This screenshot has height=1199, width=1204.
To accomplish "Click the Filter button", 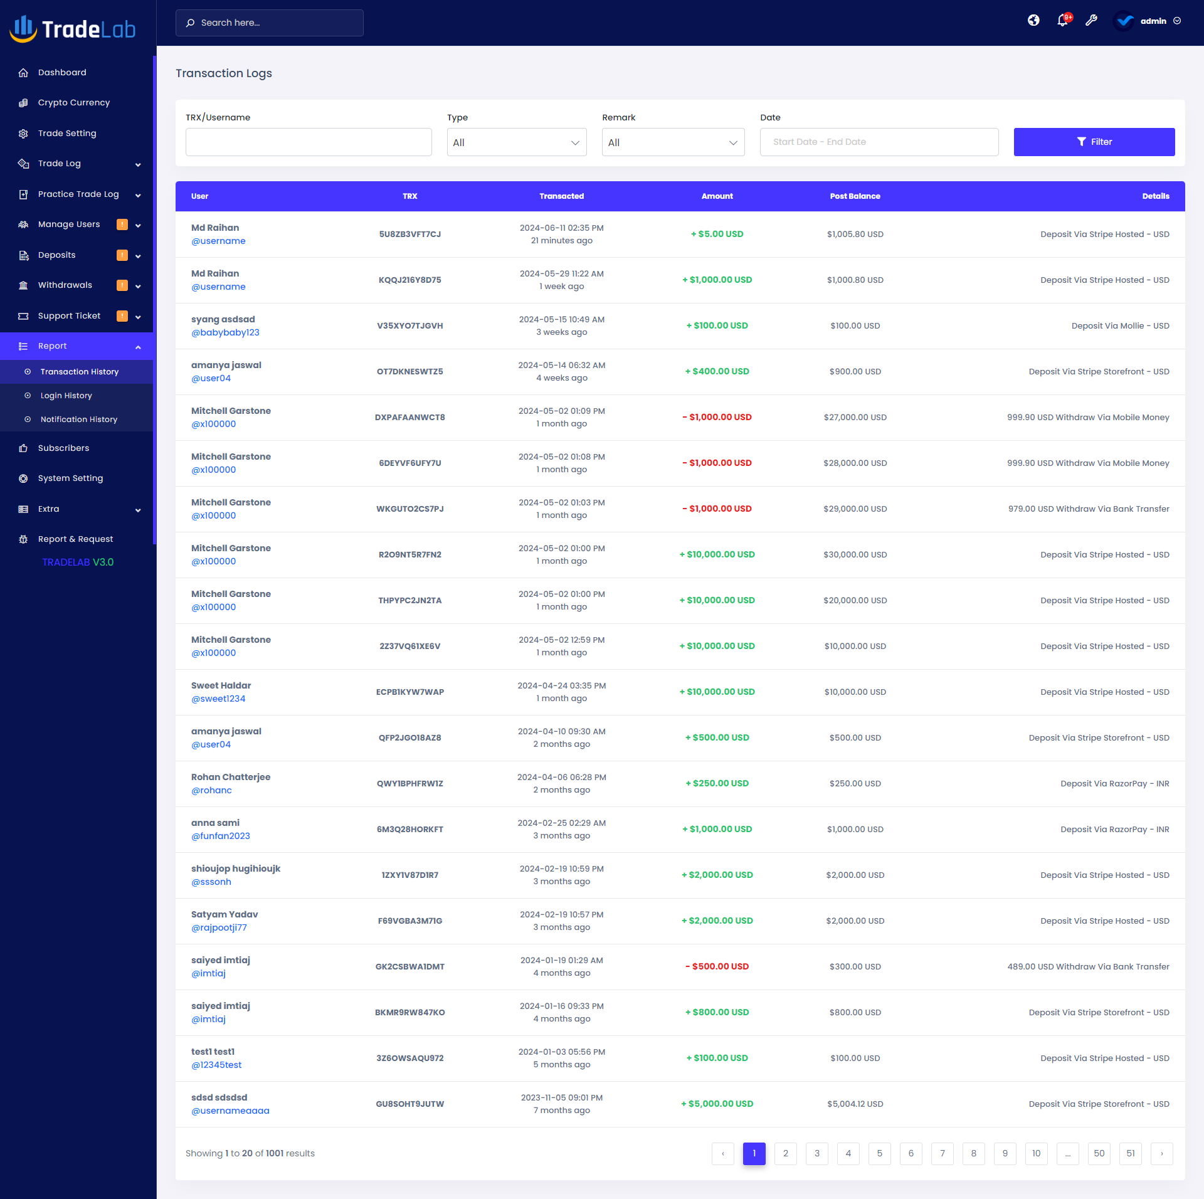I will point(1094,142).
